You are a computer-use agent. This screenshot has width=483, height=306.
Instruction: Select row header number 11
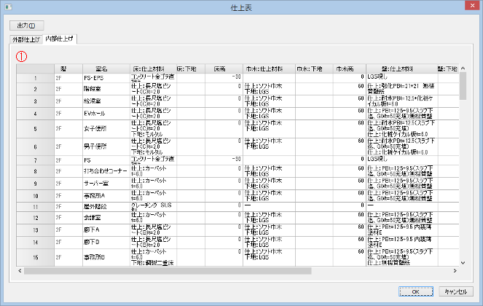coord(35,206)
